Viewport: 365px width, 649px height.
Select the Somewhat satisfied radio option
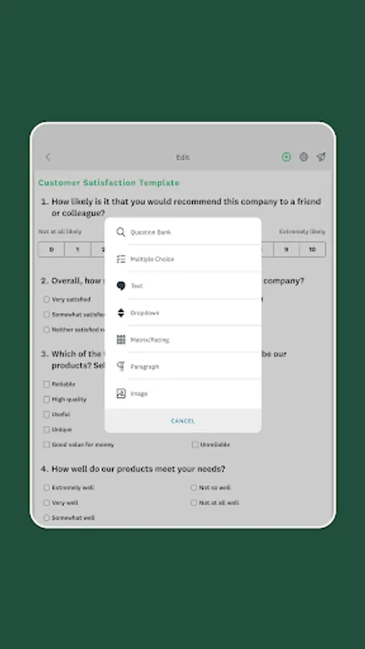(x=47, y=314)
